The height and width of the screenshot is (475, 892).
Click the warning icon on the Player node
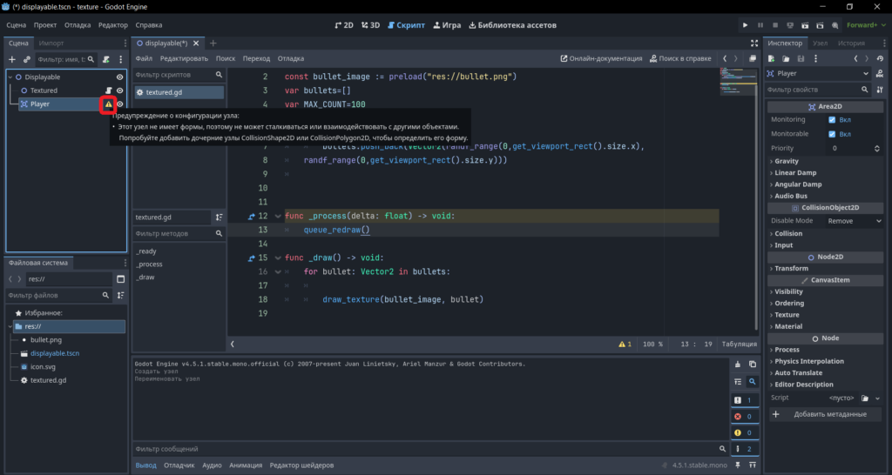pos(108,104)
